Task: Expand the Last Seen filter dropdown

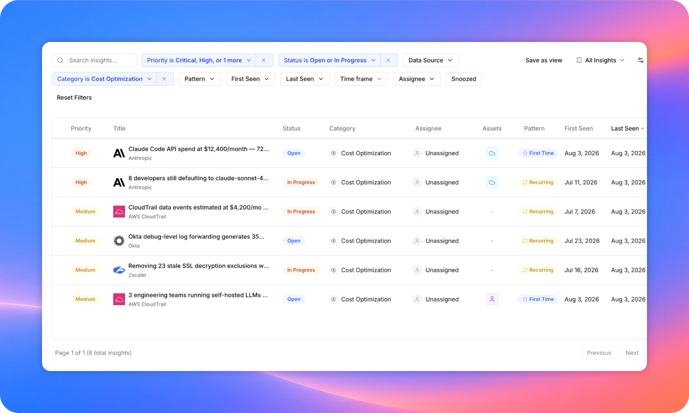Action: (x=305, y=79)
